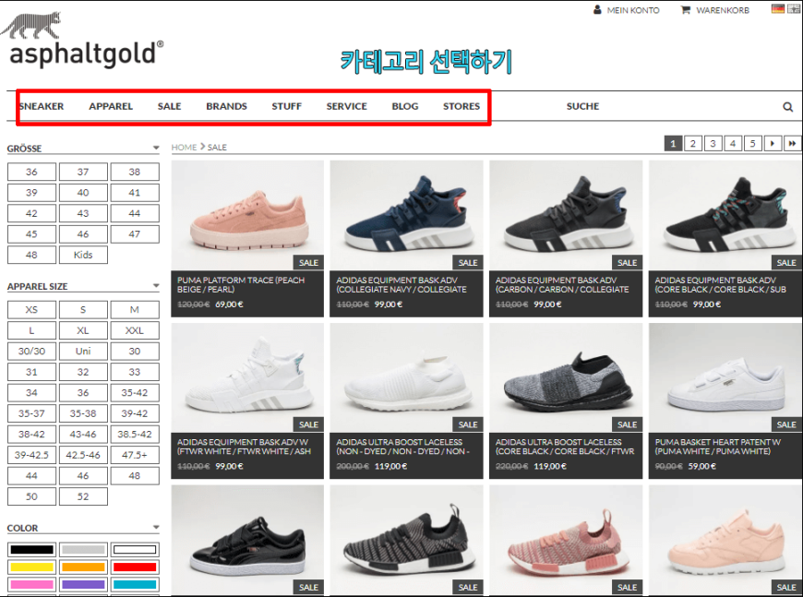Collapse the Apparel Size filter section
The width and height of the screenshot is (803, 597).
pos(156,286)
